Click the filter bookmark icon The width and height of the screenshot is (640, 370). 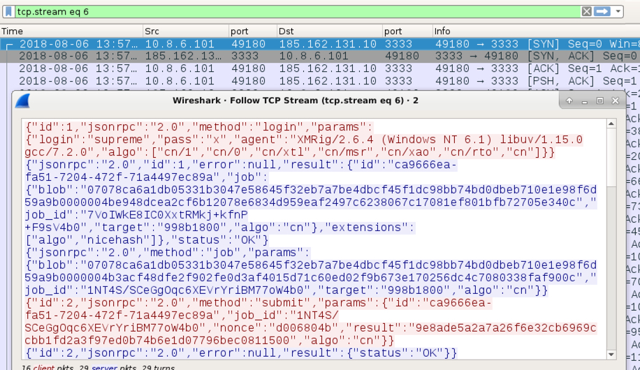[8, 11]
